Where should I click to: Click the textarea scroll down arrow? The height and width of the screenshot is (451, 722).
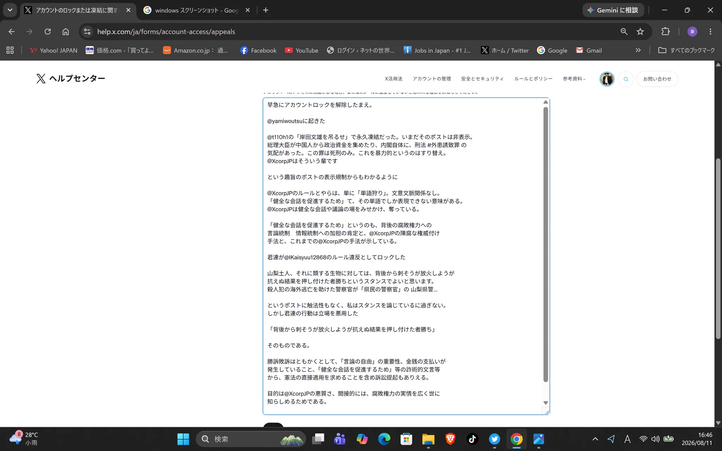[x=546, y=403]
